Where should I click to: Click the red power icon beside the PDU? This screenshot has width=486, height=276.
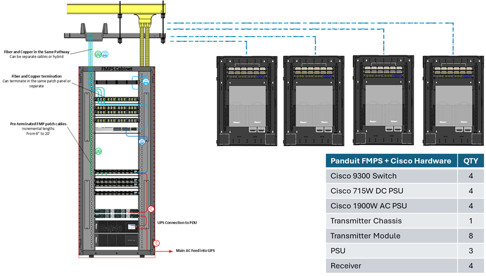pos(151,209)
